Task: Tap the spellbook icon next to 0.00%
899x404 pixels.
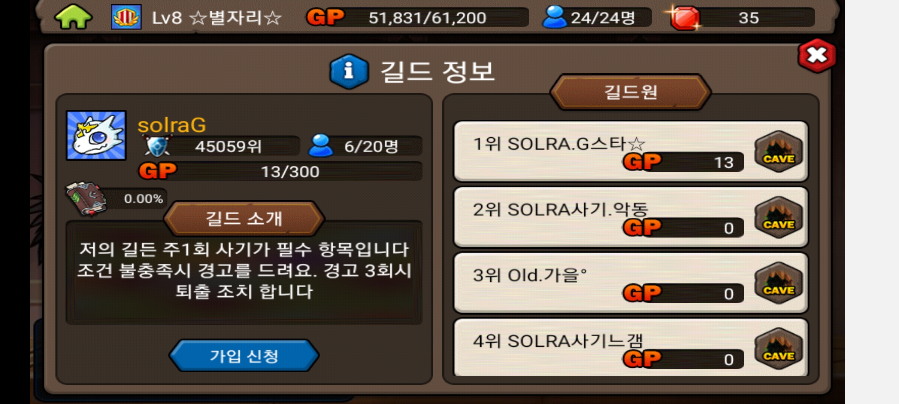Action: click(86, 199)
